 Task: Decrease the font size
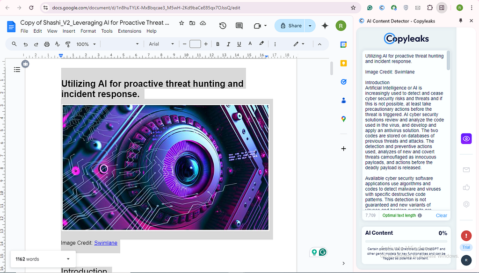(x=184, y=44)
